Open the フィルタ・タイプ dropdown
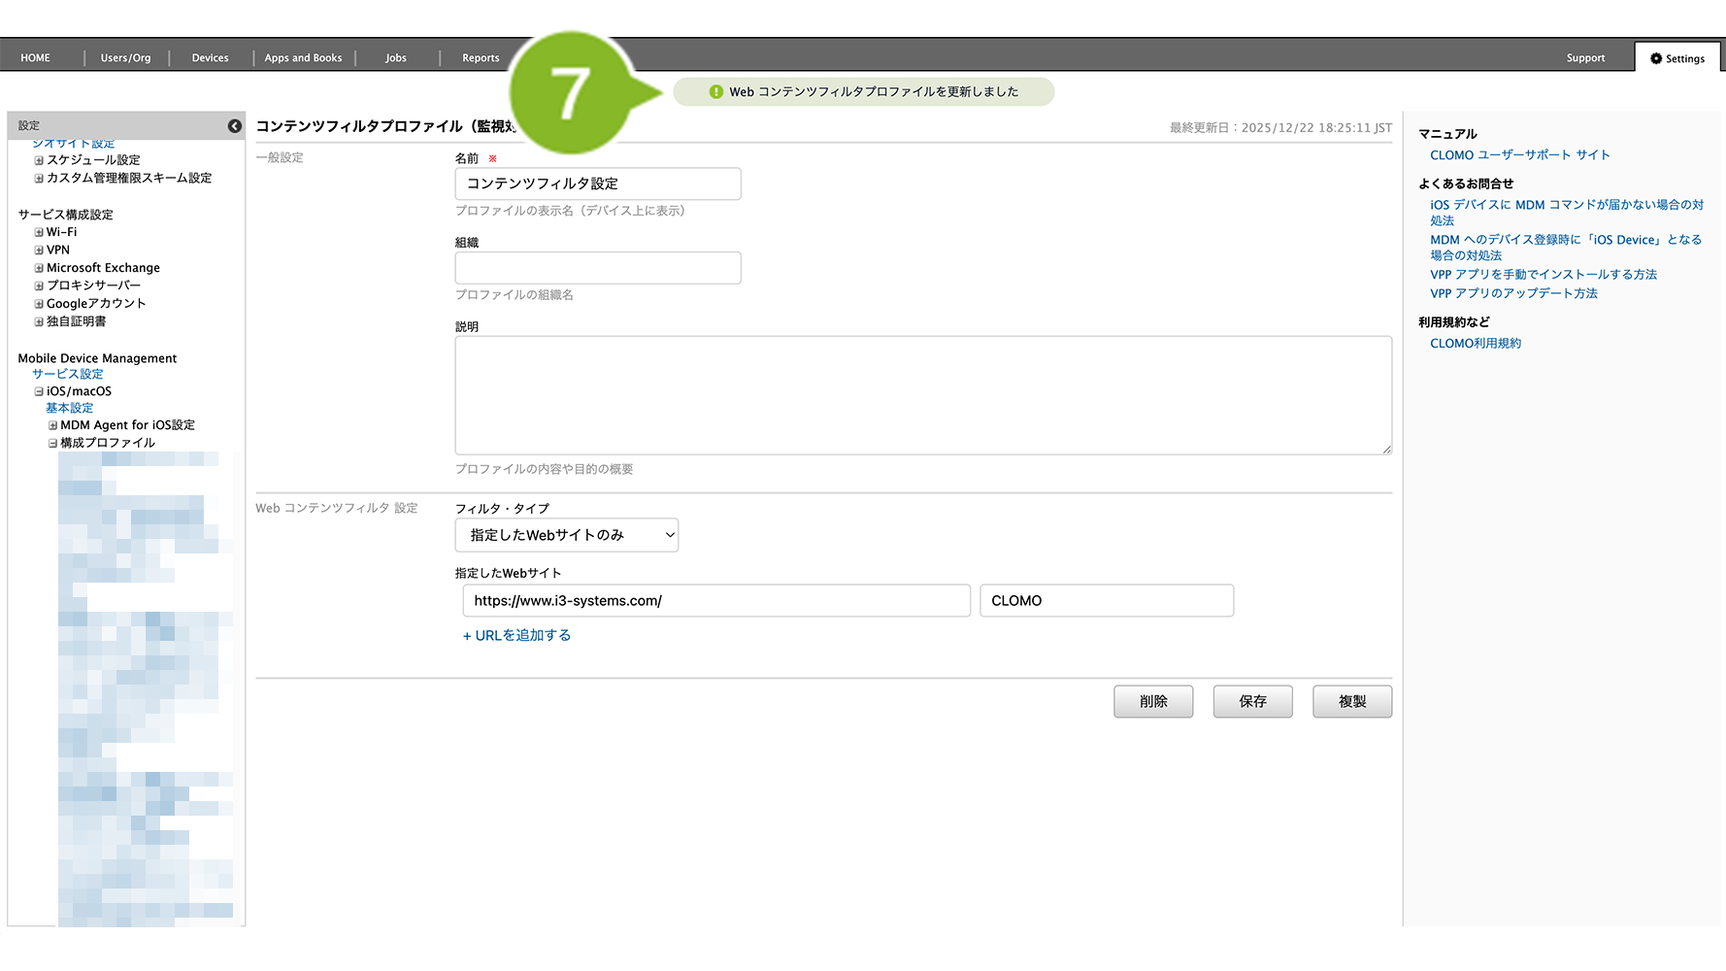The image size is (1726, 971). pos(566,535)
